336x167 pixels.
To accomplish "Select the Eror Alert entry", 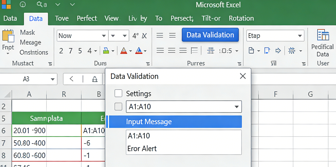I will [142, 149].
